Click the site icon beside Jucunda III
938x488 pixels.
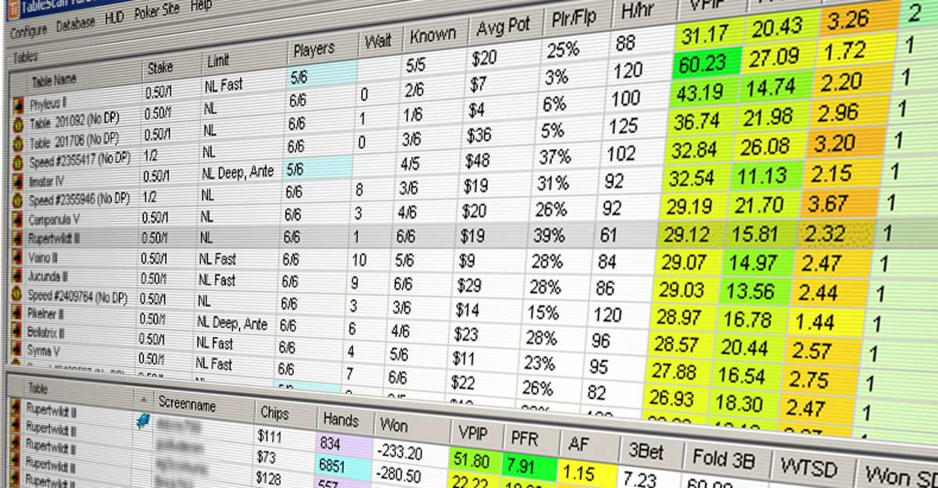coord(17,276)
